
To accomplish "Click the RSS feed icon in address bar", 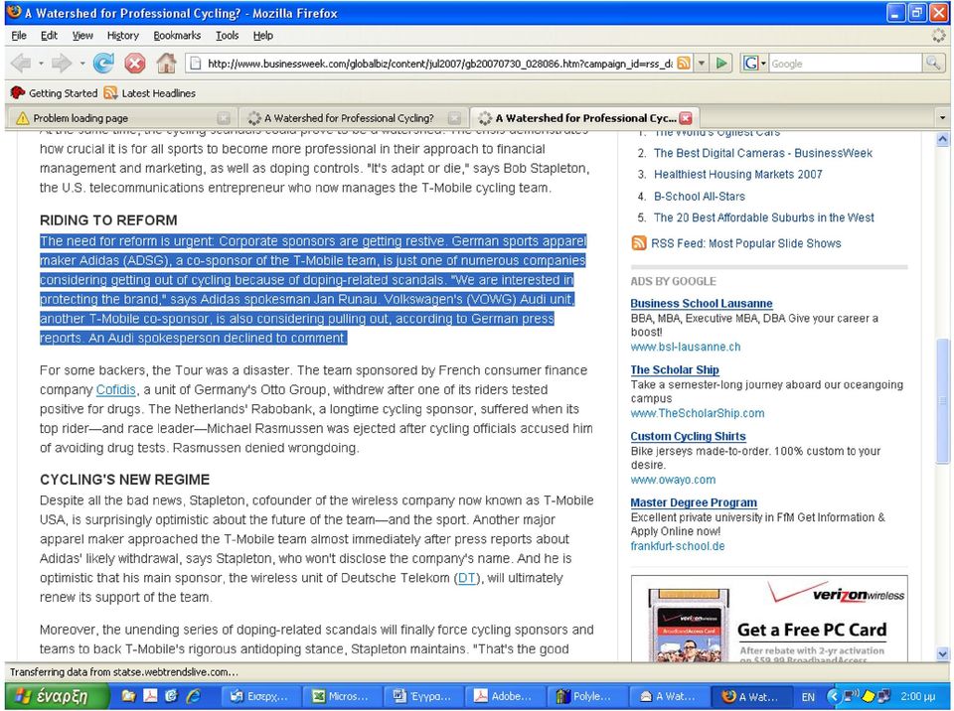I will 684,64.
